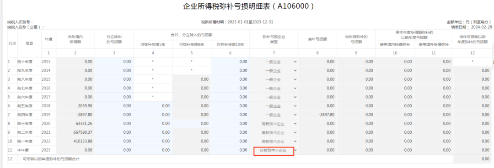
Task: Click the 当年亏损额 column header
Action: pyautogui.click(x=317, y=39)
